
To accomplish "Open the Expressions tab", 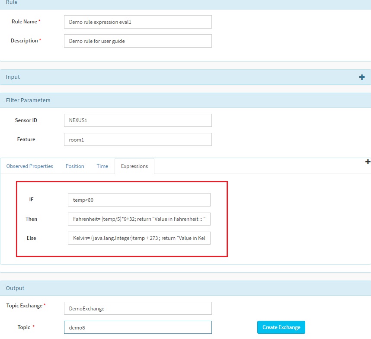I will [x=134, y=166].
